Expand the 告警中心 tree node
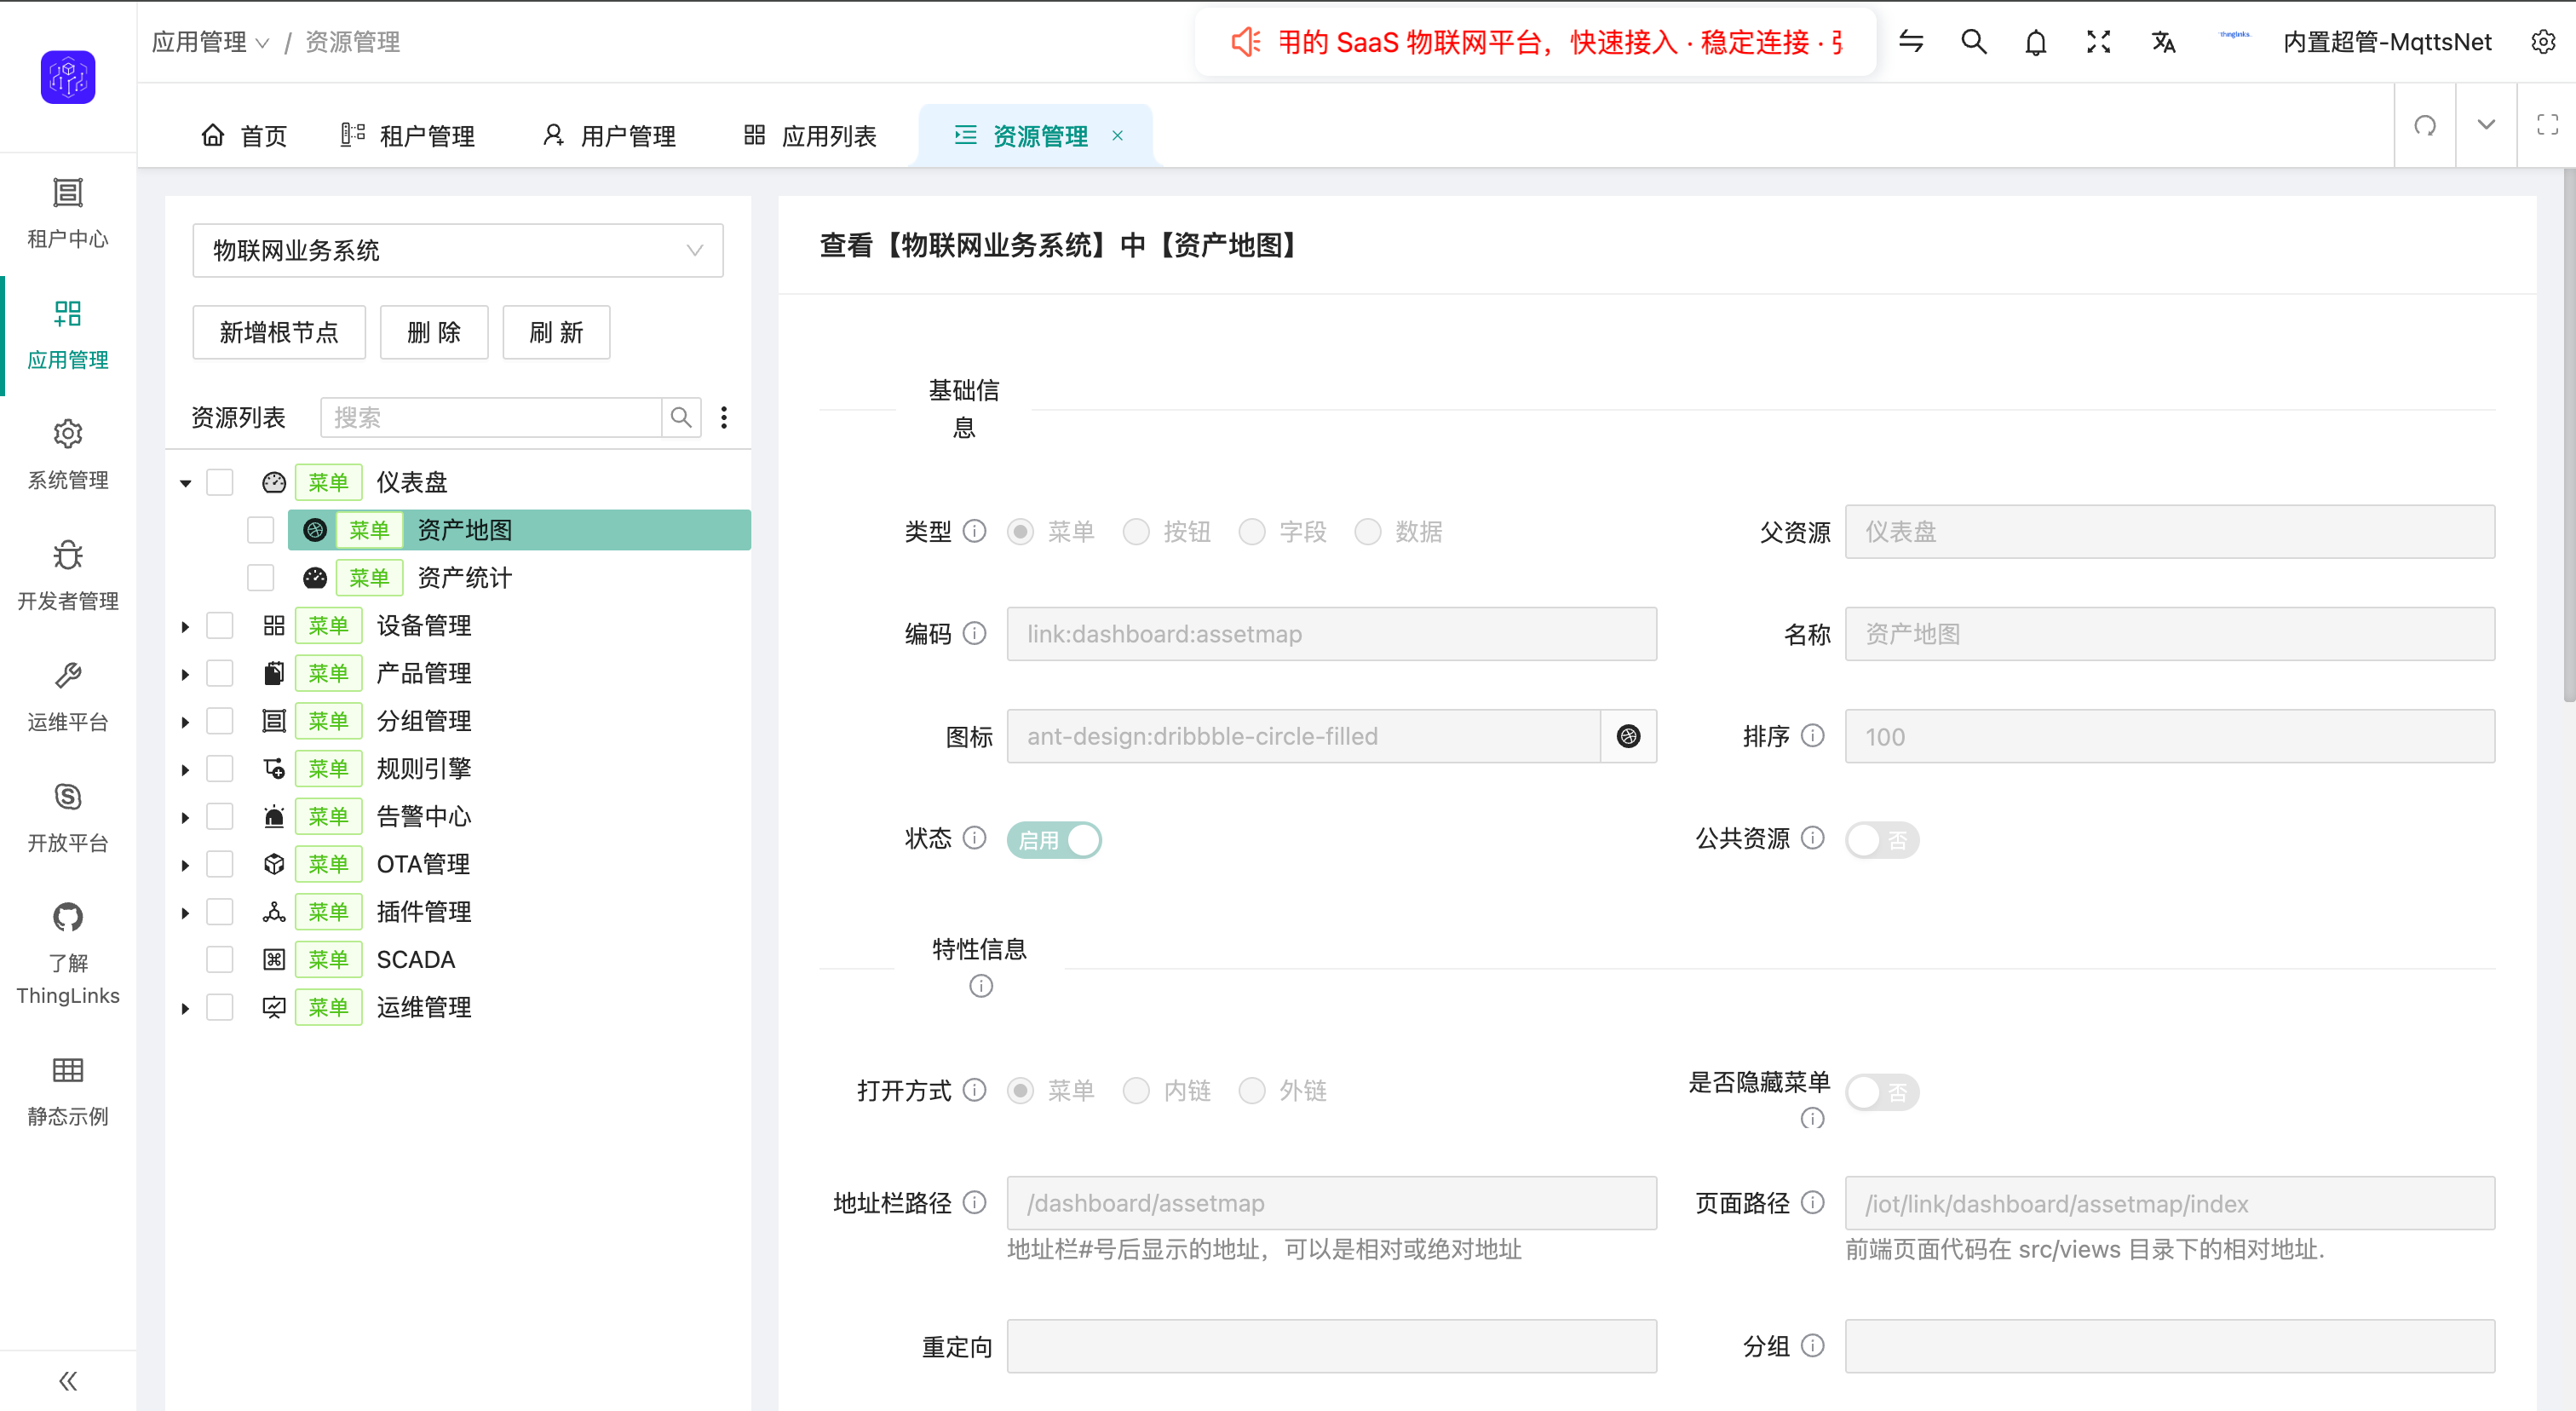This screenshot has height=1411, width=2576. point(185,817)
